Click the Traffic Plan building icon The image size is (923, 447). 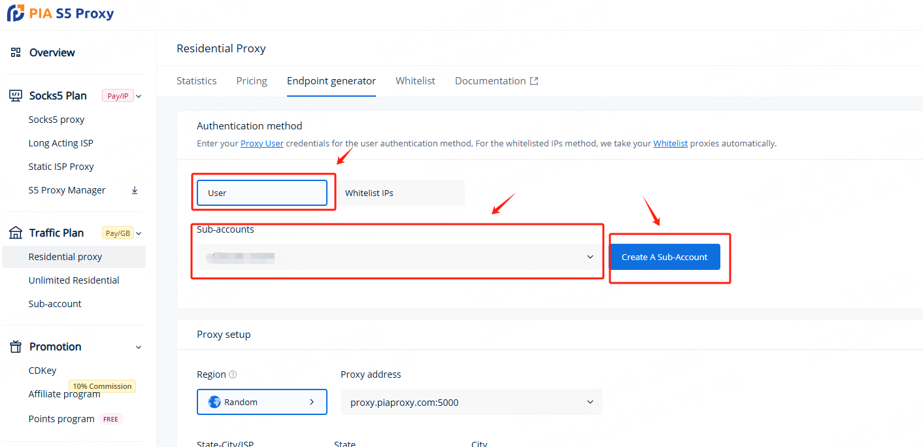pos(16,233)
